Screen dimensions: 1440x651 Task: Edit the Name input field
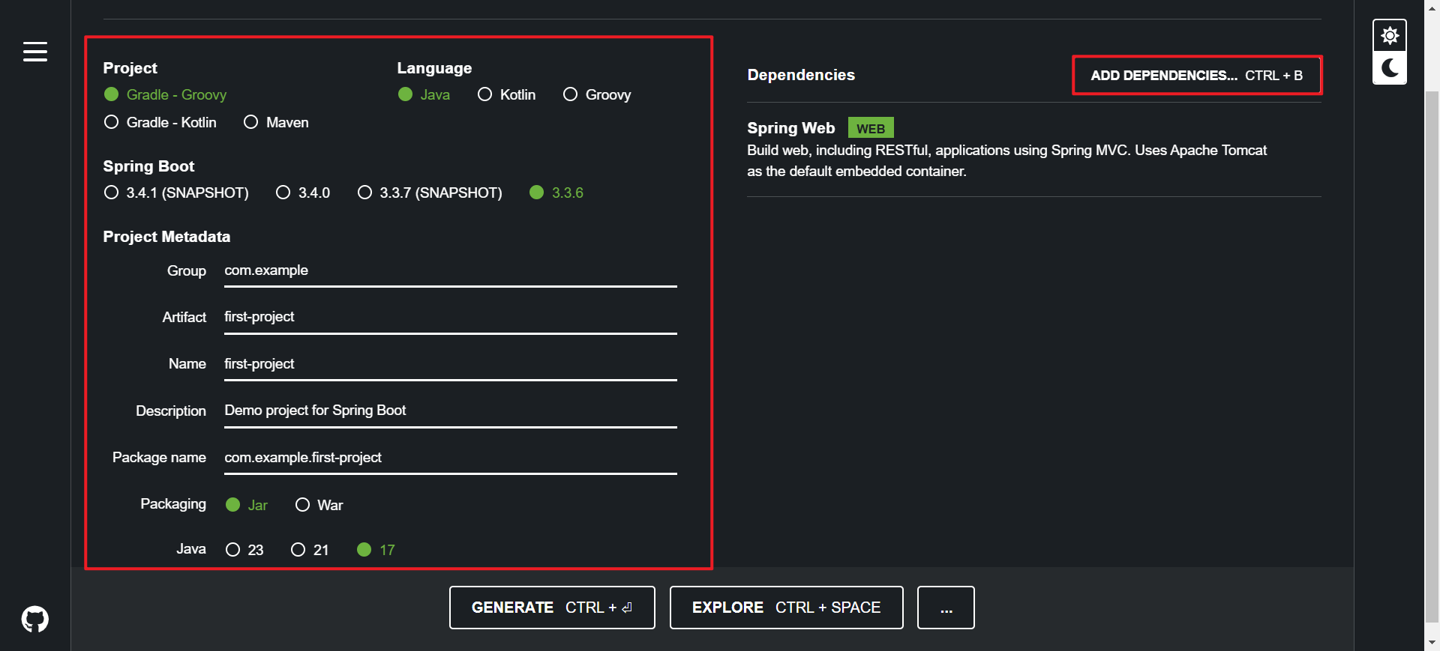pyautogui.click(x=451, y=364)
